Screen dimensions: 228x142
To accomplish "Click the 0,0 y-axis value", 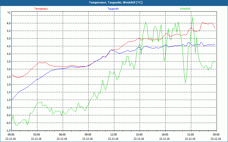I will [x=9, y=115].
